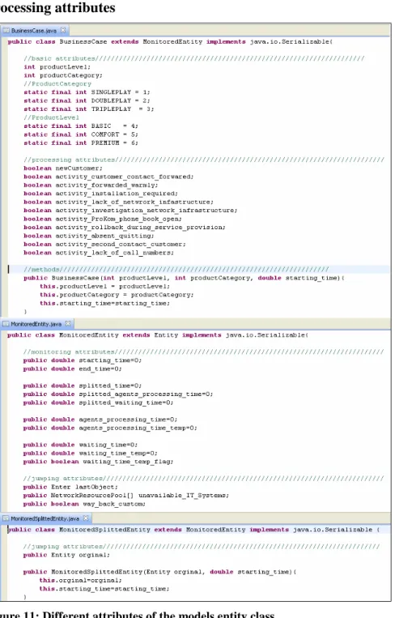The image size is (395, 618).
Task: Click the splitted_waiting_time line
Action: (x=99, y=403)
